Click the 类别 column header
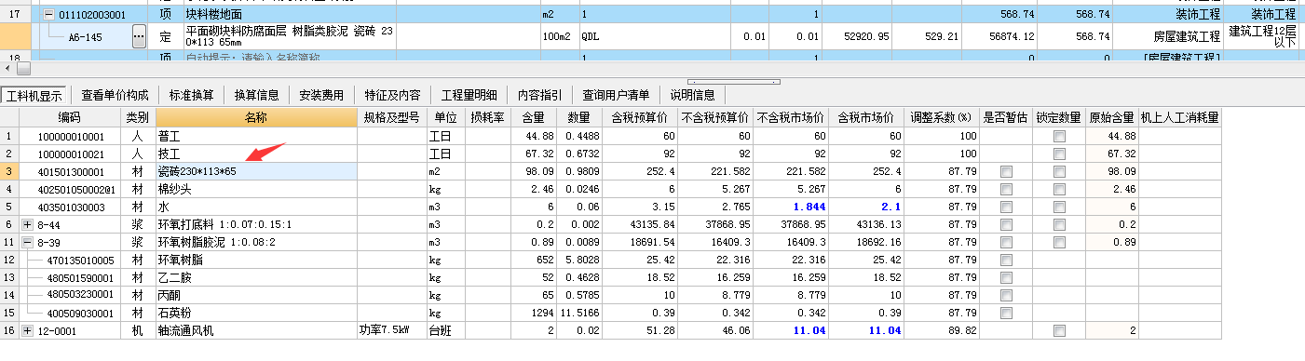The width and height of the screenshot is (1305, 361). [138, 118]
